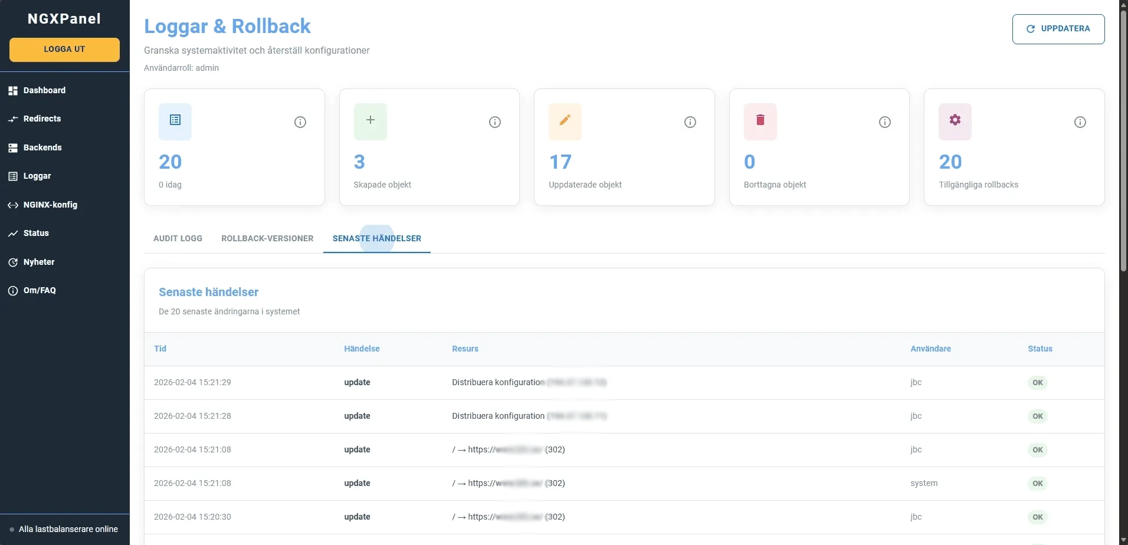Click the Alla lastbalanserare online text

pos(68,529)
